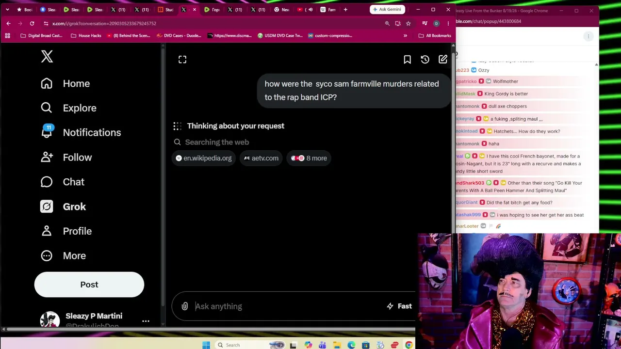621x349 pixels.
Task: Open the Follow people icon in sidebar
Action: [47, 157]
